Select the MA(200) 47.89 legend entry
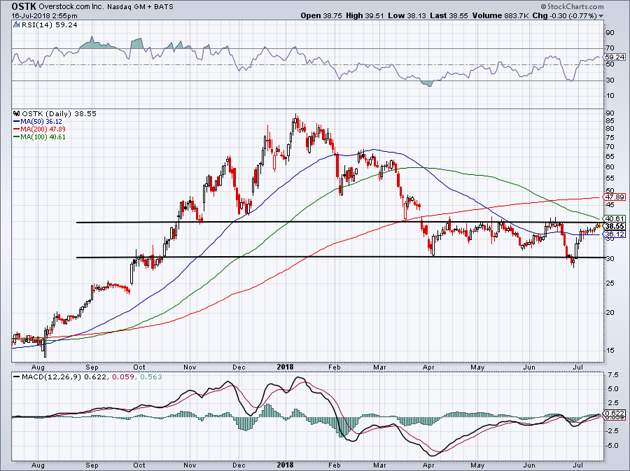The height and width of the screenshot is (471, 630). (x=43, y=129)
